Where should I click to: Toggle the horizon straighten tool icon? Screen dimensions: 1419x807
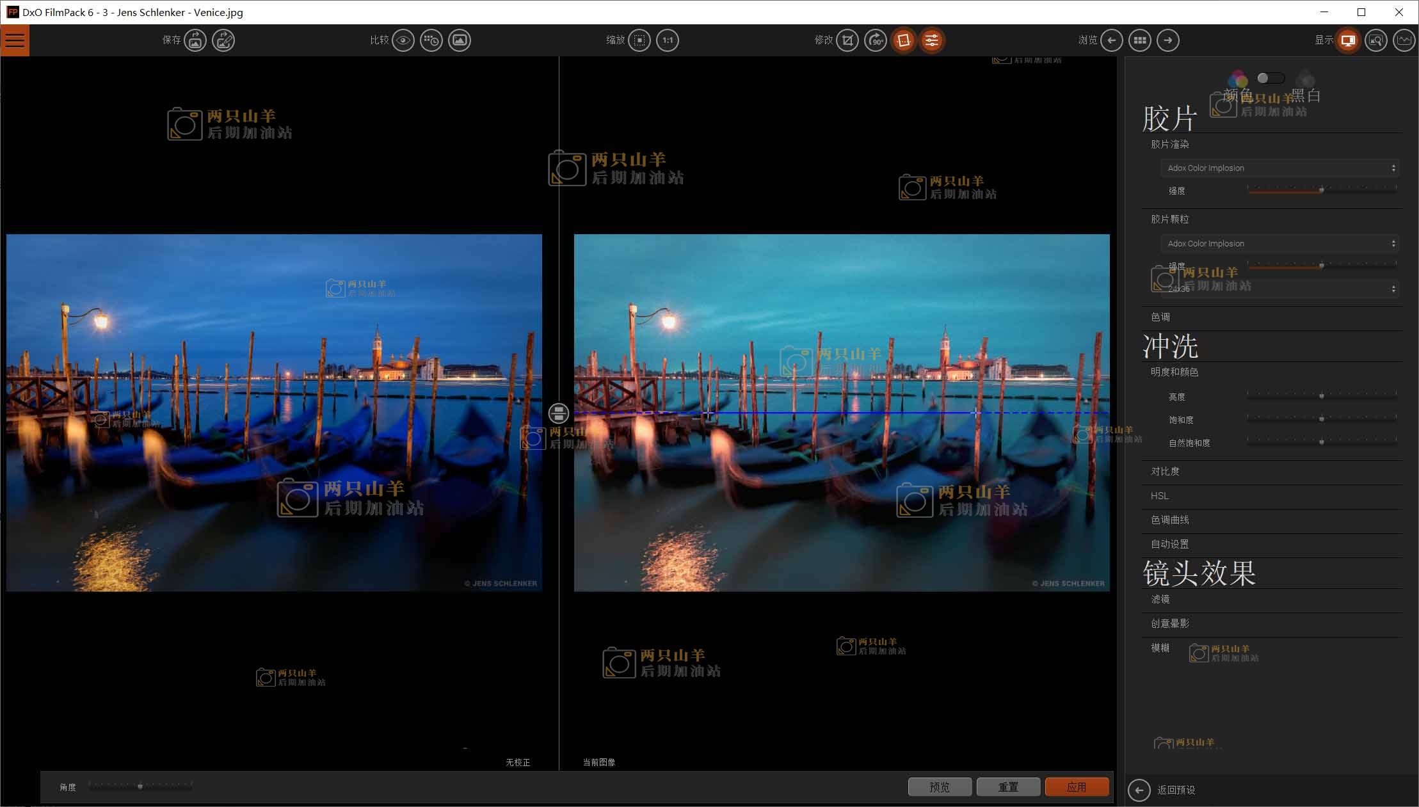(x=903, y=40)
